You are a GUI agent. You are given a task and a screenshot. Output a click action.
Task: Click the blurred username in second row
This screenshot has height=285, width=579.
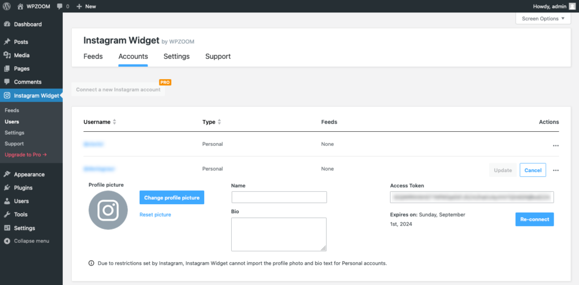100,169
